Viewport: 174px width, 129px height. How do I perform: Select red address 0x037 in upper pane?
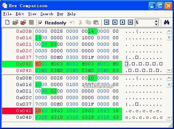coord(24,57)
